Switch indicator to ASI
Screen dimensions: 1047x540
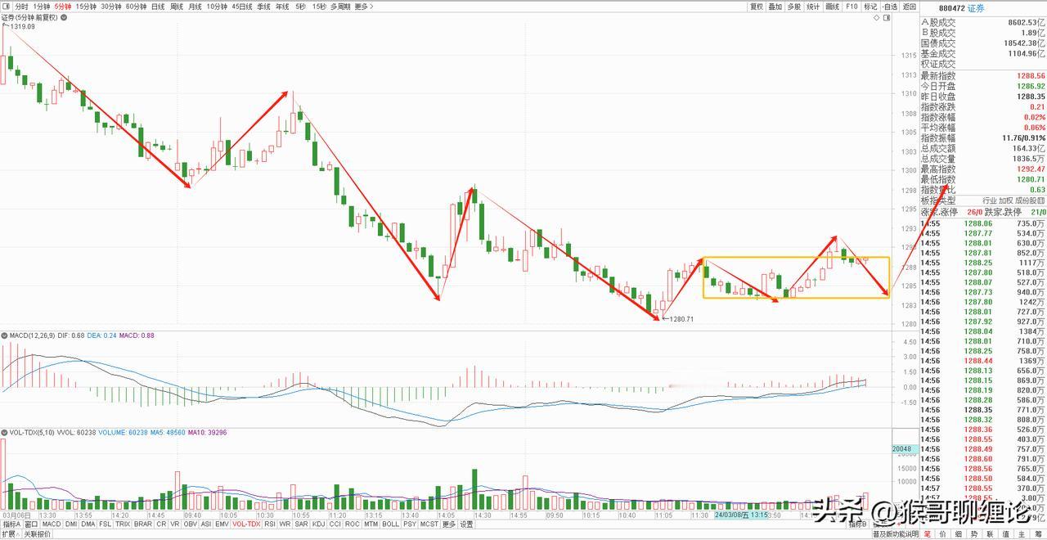point(206,524)
